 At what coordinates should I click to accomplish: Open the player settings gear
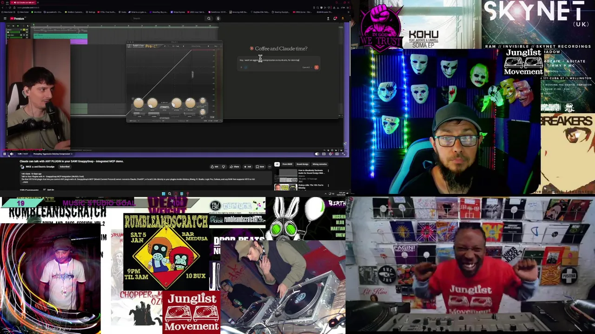coord(330,154)
